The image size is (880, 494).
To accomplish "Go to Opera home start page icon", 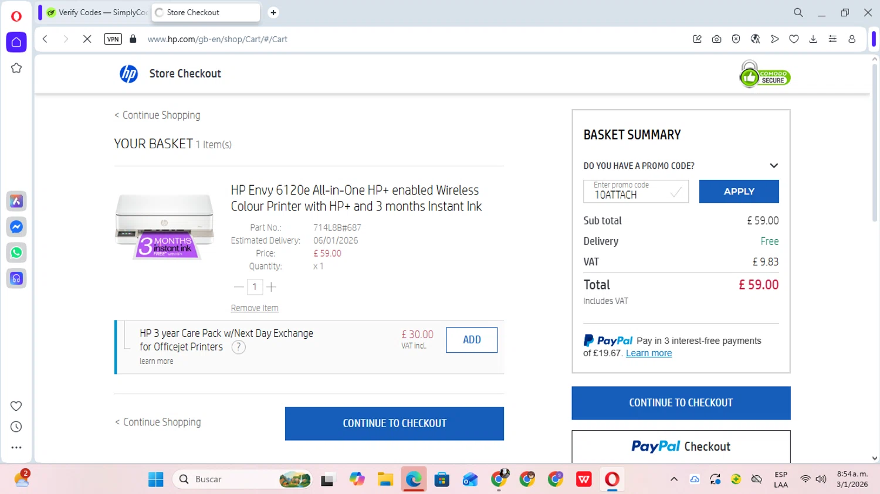I will coord(16,42).
